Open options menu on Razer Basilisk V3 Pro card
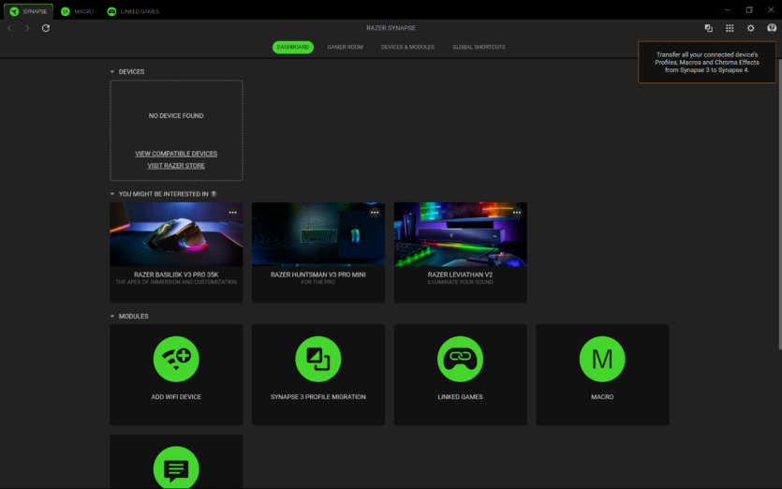The image size is (782, 489). pos(232,213)
